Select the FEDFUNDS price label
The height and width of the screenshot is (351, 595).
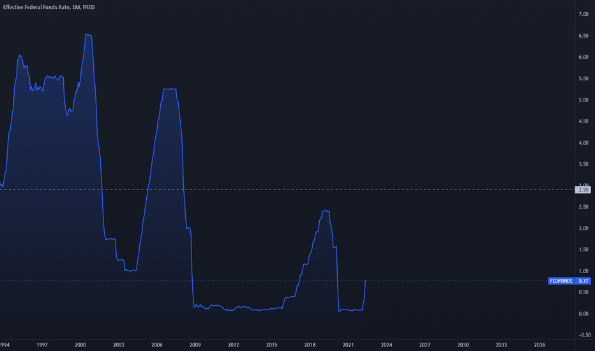coord(561,281)
